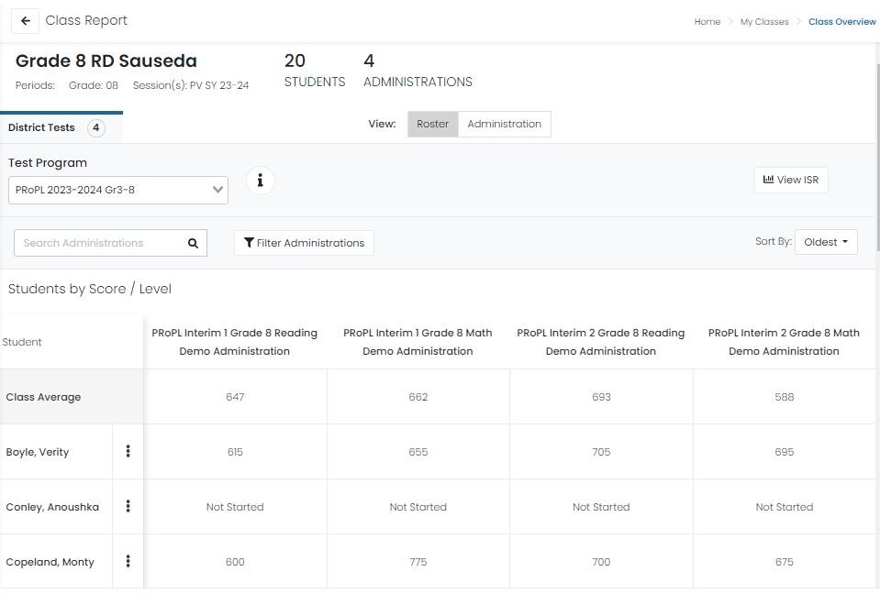Click the View ISR chart button

pos(790,181)
